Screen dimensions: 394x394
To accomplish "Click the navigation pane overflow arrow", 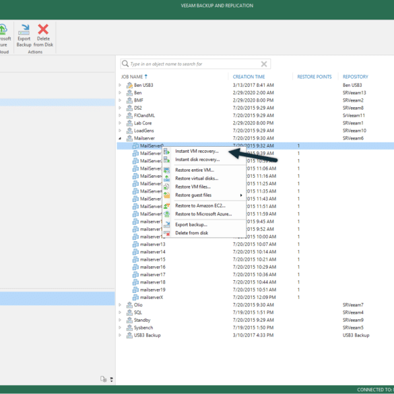I will point(112,379).
